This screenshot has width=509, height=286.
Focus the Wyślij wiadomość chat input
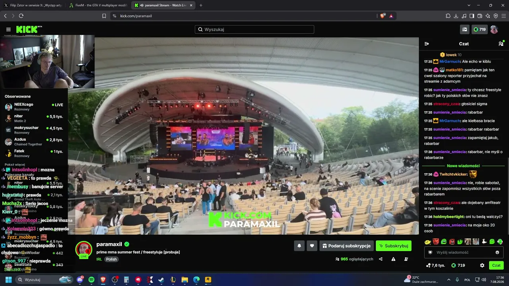(464, 252)
